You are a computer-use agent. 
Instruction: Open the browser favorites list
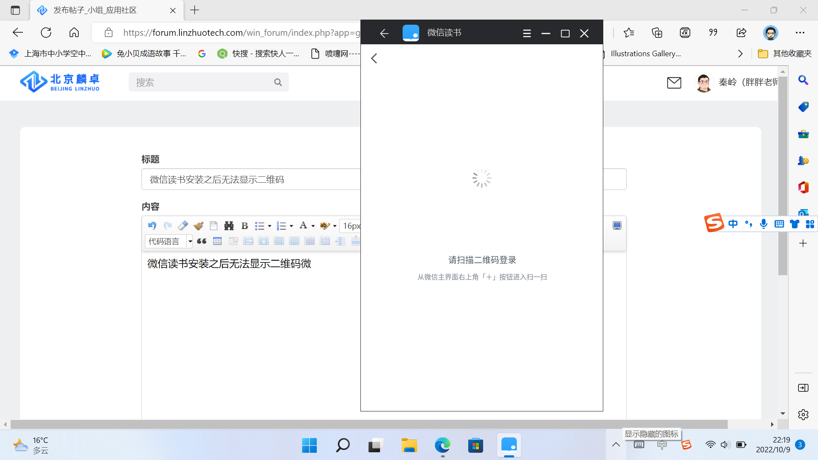pyautogui.click(x=629, y=32)
